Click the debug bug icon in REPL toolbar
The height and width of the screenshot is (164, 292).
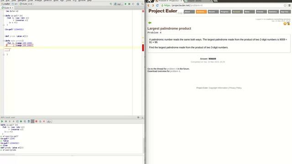6,122
